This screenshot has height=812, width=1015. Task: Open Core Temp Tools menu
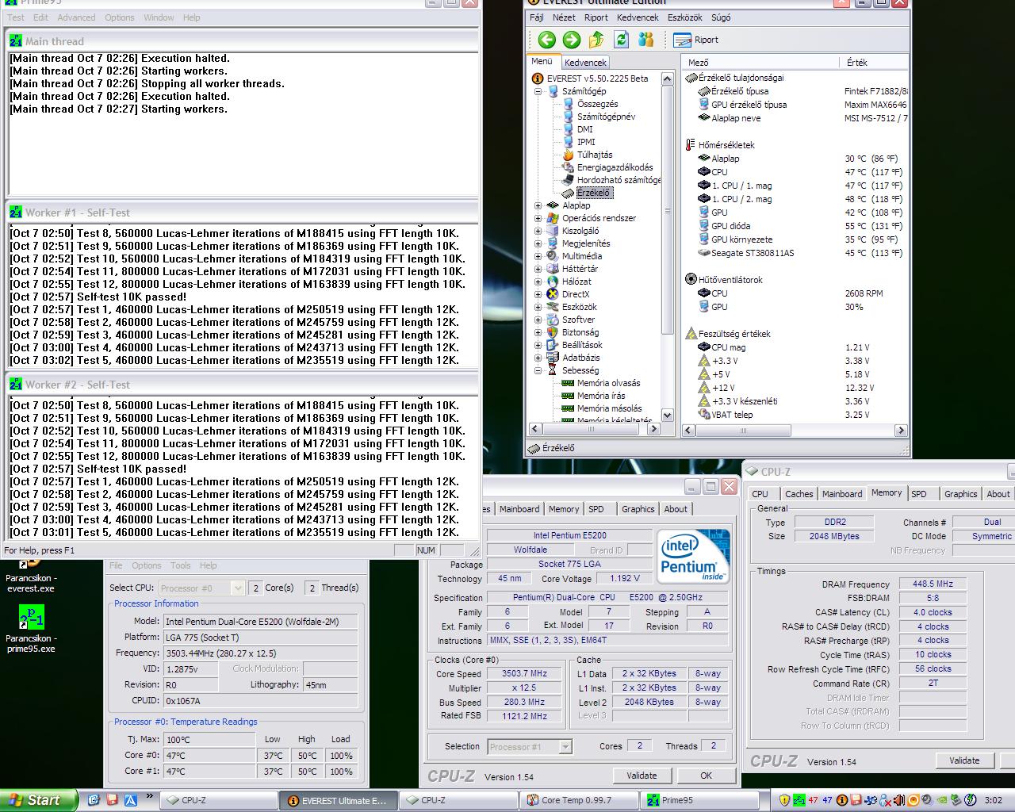click(181, 565)
